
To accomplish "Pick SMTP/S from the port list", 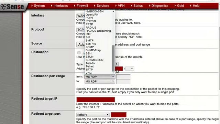I will (91, 44).
